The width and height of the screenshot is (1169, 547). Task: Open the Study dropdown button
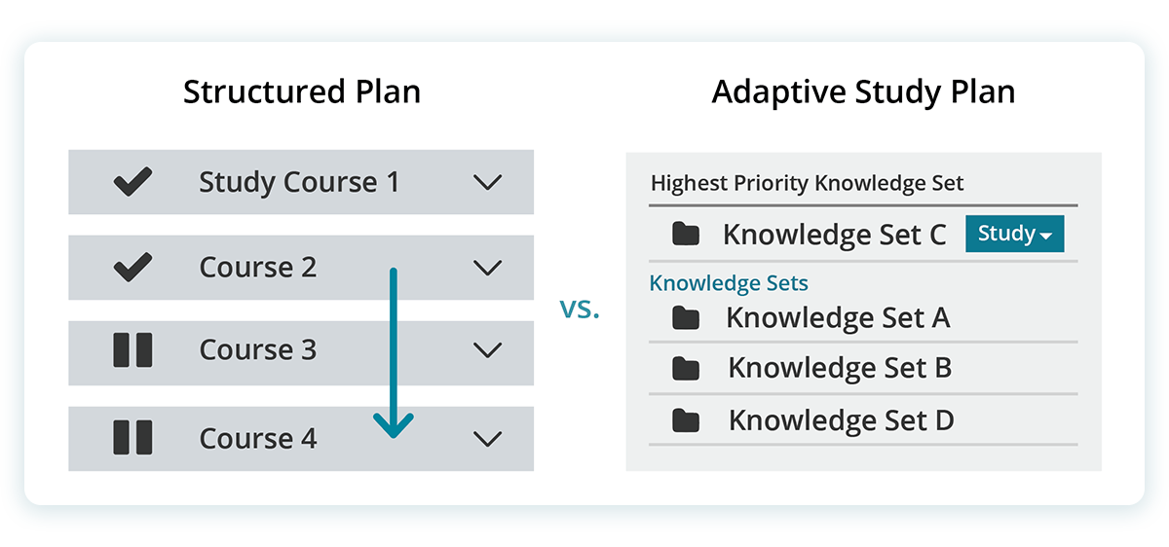(1014, 234)
